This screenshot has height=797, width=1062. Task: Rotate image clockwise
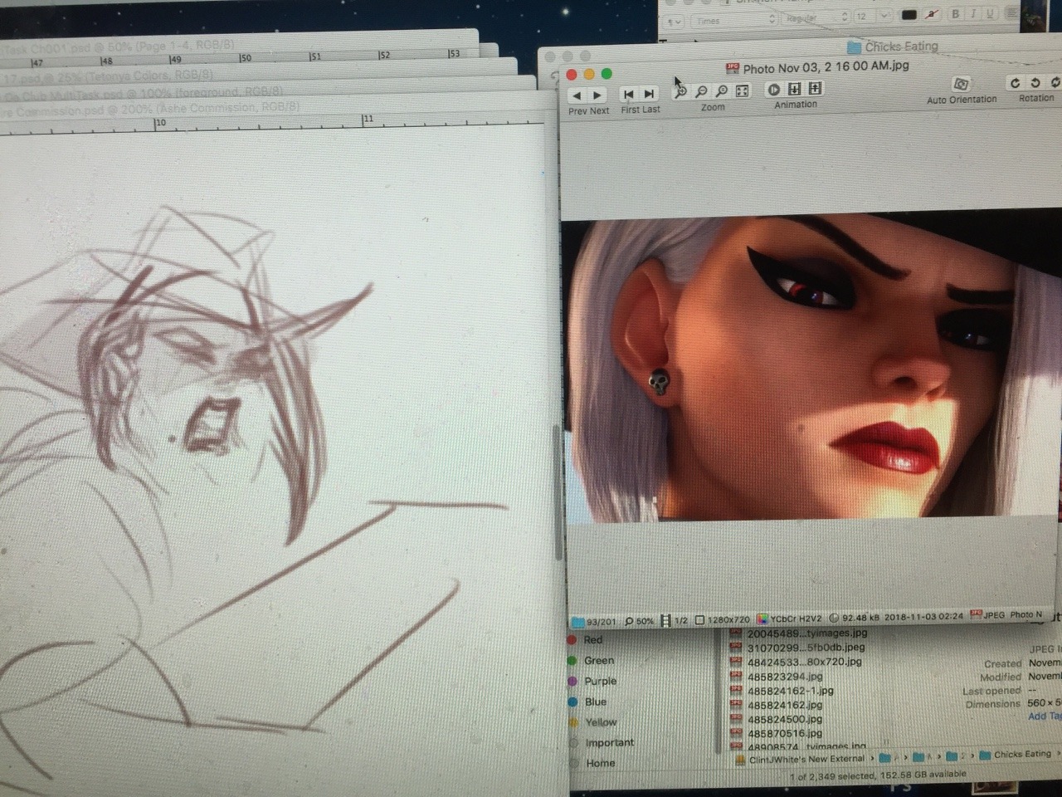[1014, 83]
